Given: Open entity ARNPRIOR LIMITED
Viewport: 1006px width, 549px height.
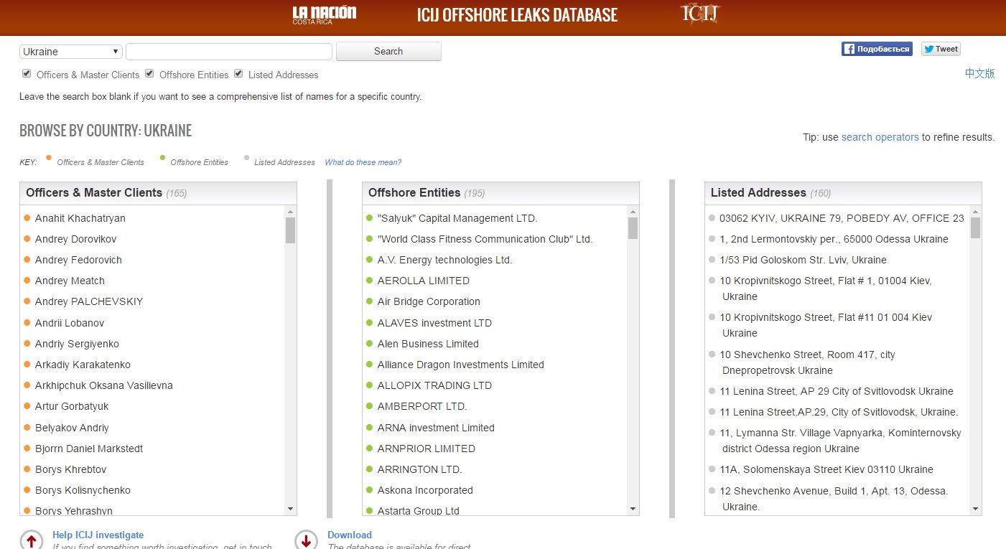Looking at the screenshot, I should point(427,449).
